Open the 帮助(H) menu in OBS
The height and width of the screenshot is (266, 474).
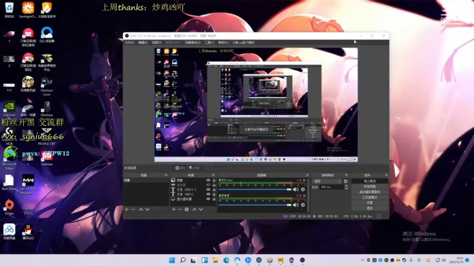coord(223,43)
